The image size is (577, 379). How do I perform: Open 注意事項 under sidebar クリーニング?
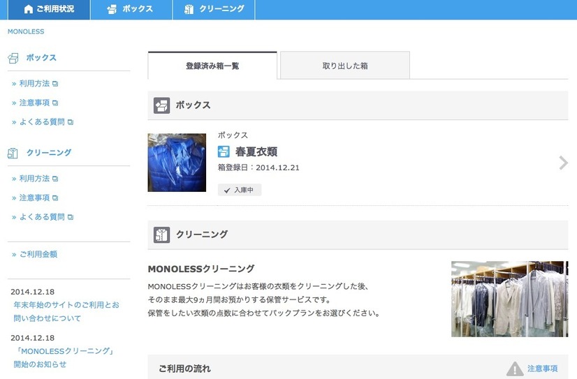pyautogui.click(x=34, y=198)
